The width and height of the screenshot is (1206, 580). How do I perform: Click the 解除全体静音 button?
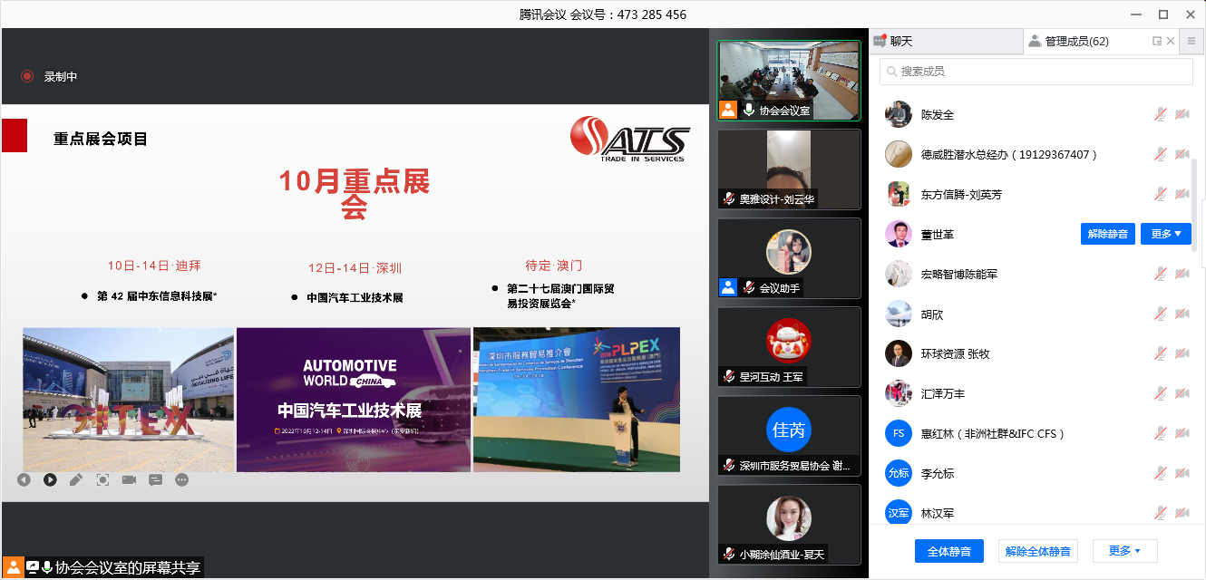coord(1038,551)
